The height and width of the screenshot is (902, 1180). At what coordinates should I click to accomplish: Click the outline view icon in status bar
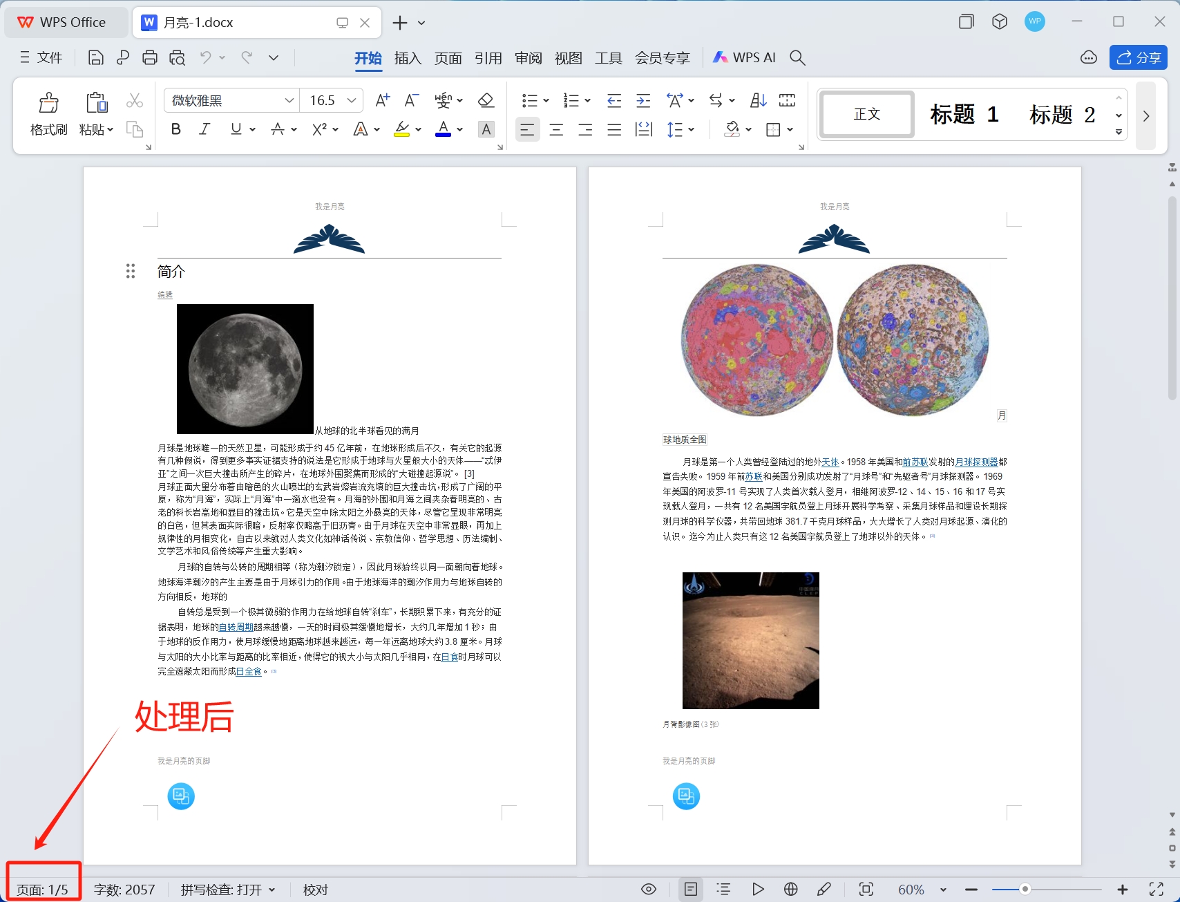(x=723, y=890)
